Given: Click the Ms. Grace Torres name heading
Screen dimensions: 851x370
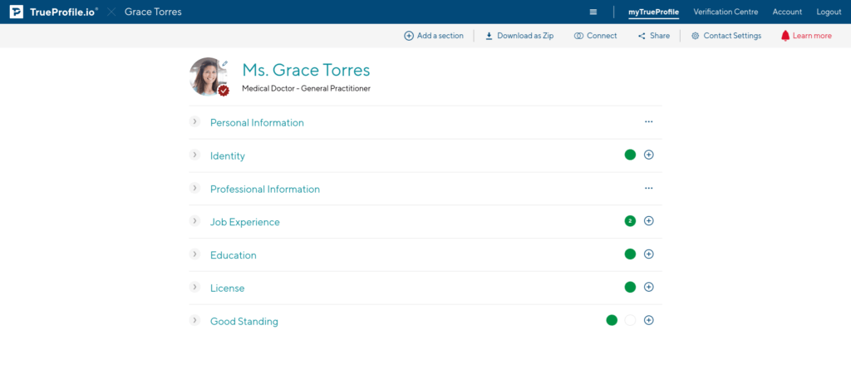Looking at the screenshot, I should tap(306, 70).
